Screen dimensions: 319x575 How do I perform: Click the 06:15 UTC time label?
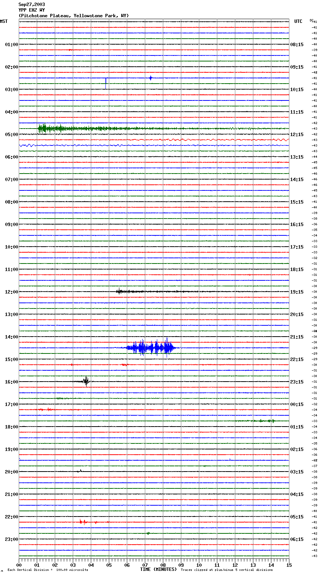[297, 539]
